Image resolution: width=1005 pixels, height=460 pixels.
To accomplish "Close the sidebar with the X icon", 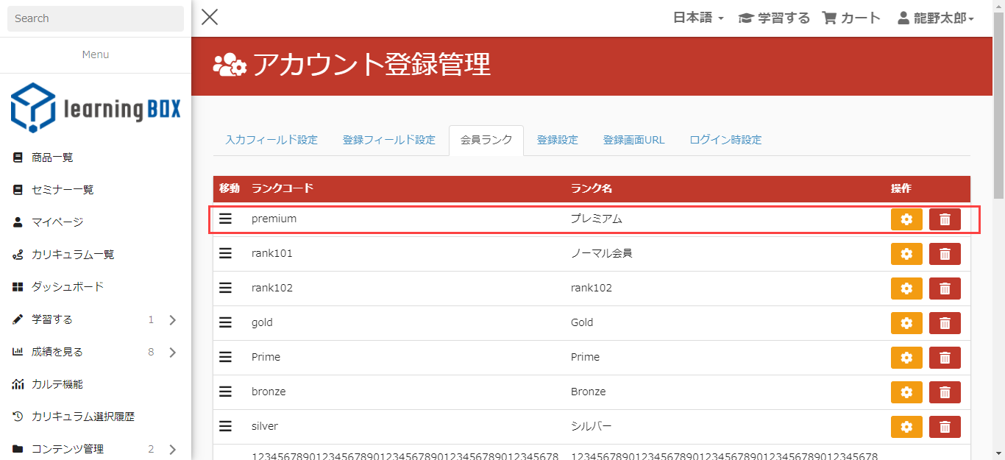I will tap(210, 18).
